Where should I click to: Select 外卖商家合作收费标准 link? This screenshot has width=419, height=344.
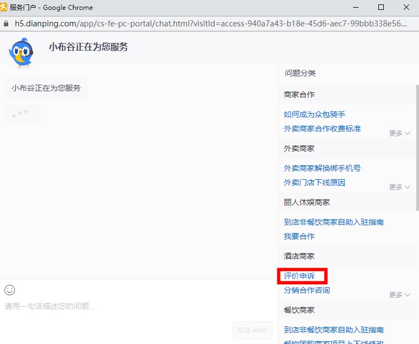point(322,129)
